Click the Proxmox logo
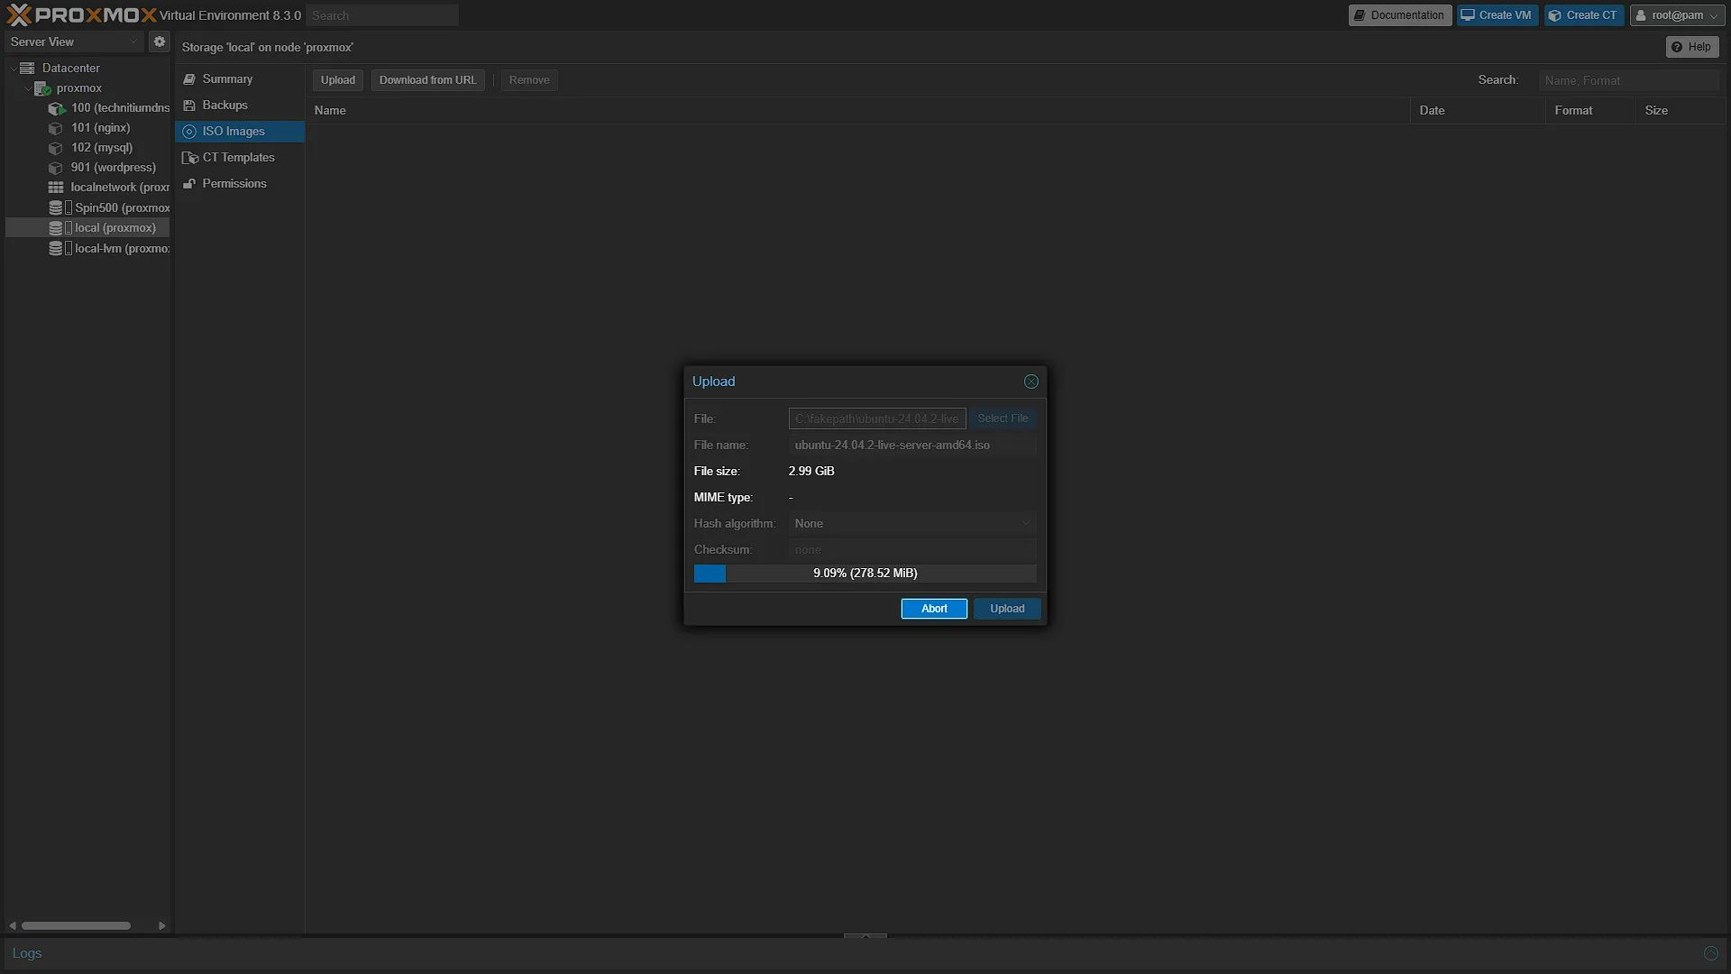This screenshot has width=1731, height=974. [x=81, y=14]
